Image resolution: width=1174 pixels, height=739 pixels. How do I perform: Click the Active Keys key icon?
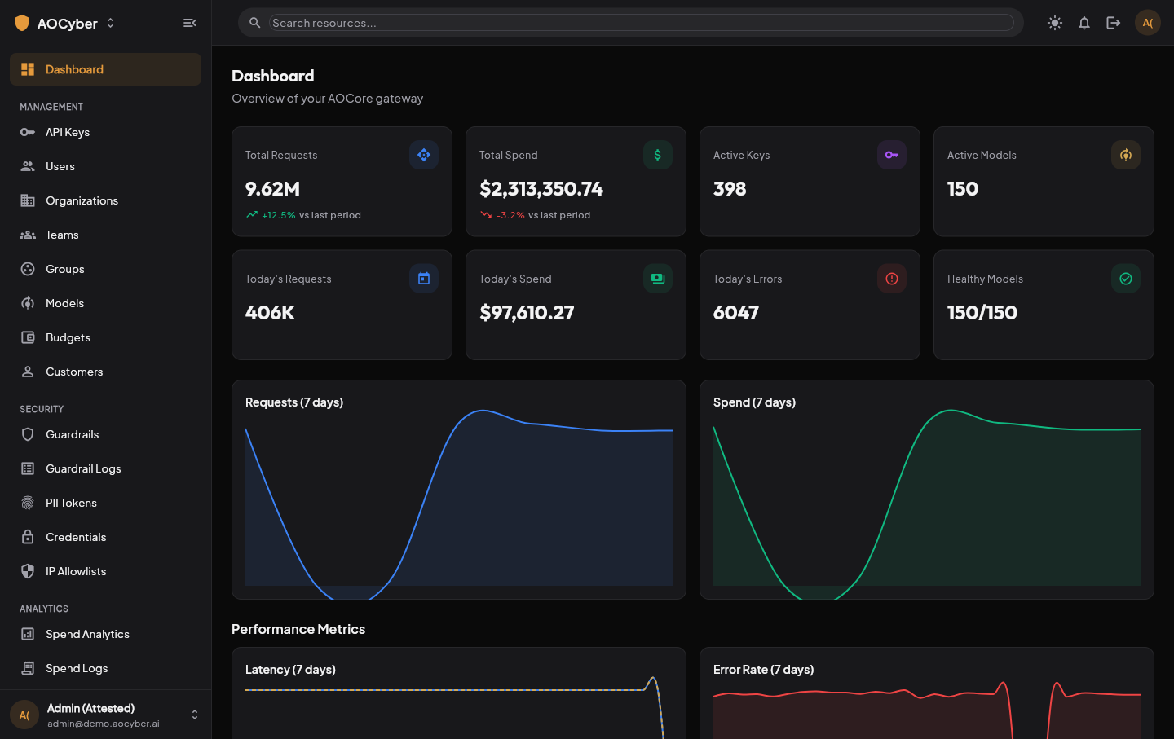892,155
